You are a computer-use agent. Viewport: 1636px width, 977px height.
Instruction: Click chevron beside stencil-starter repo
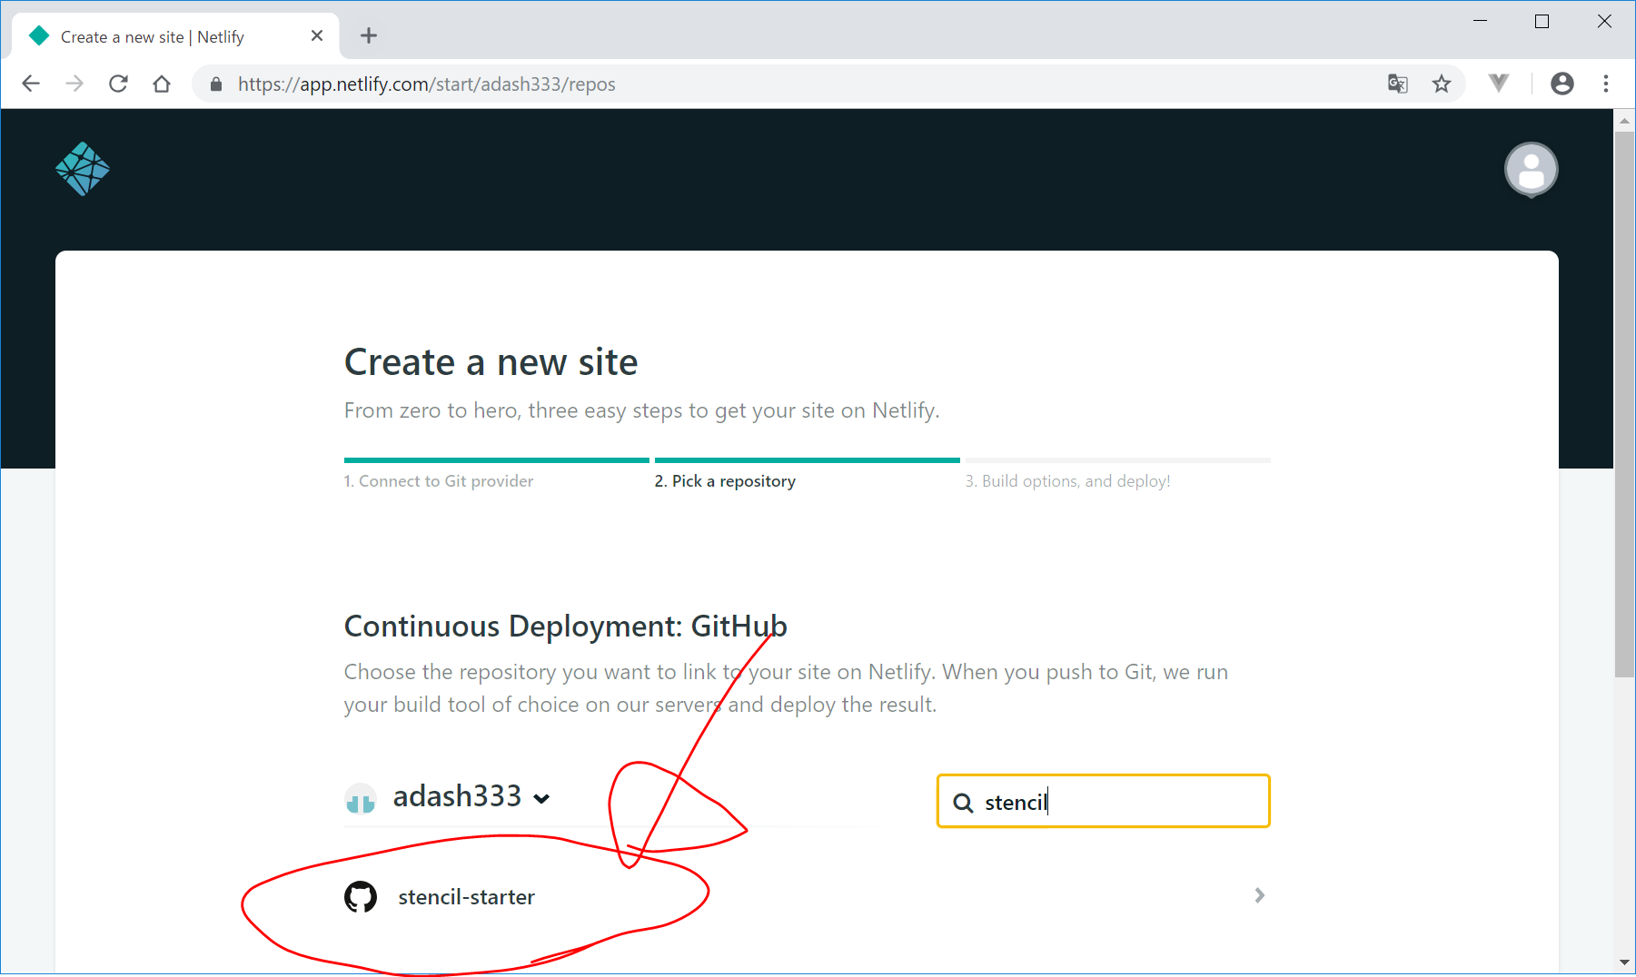pyautogui.click(x=1259, y=895)
